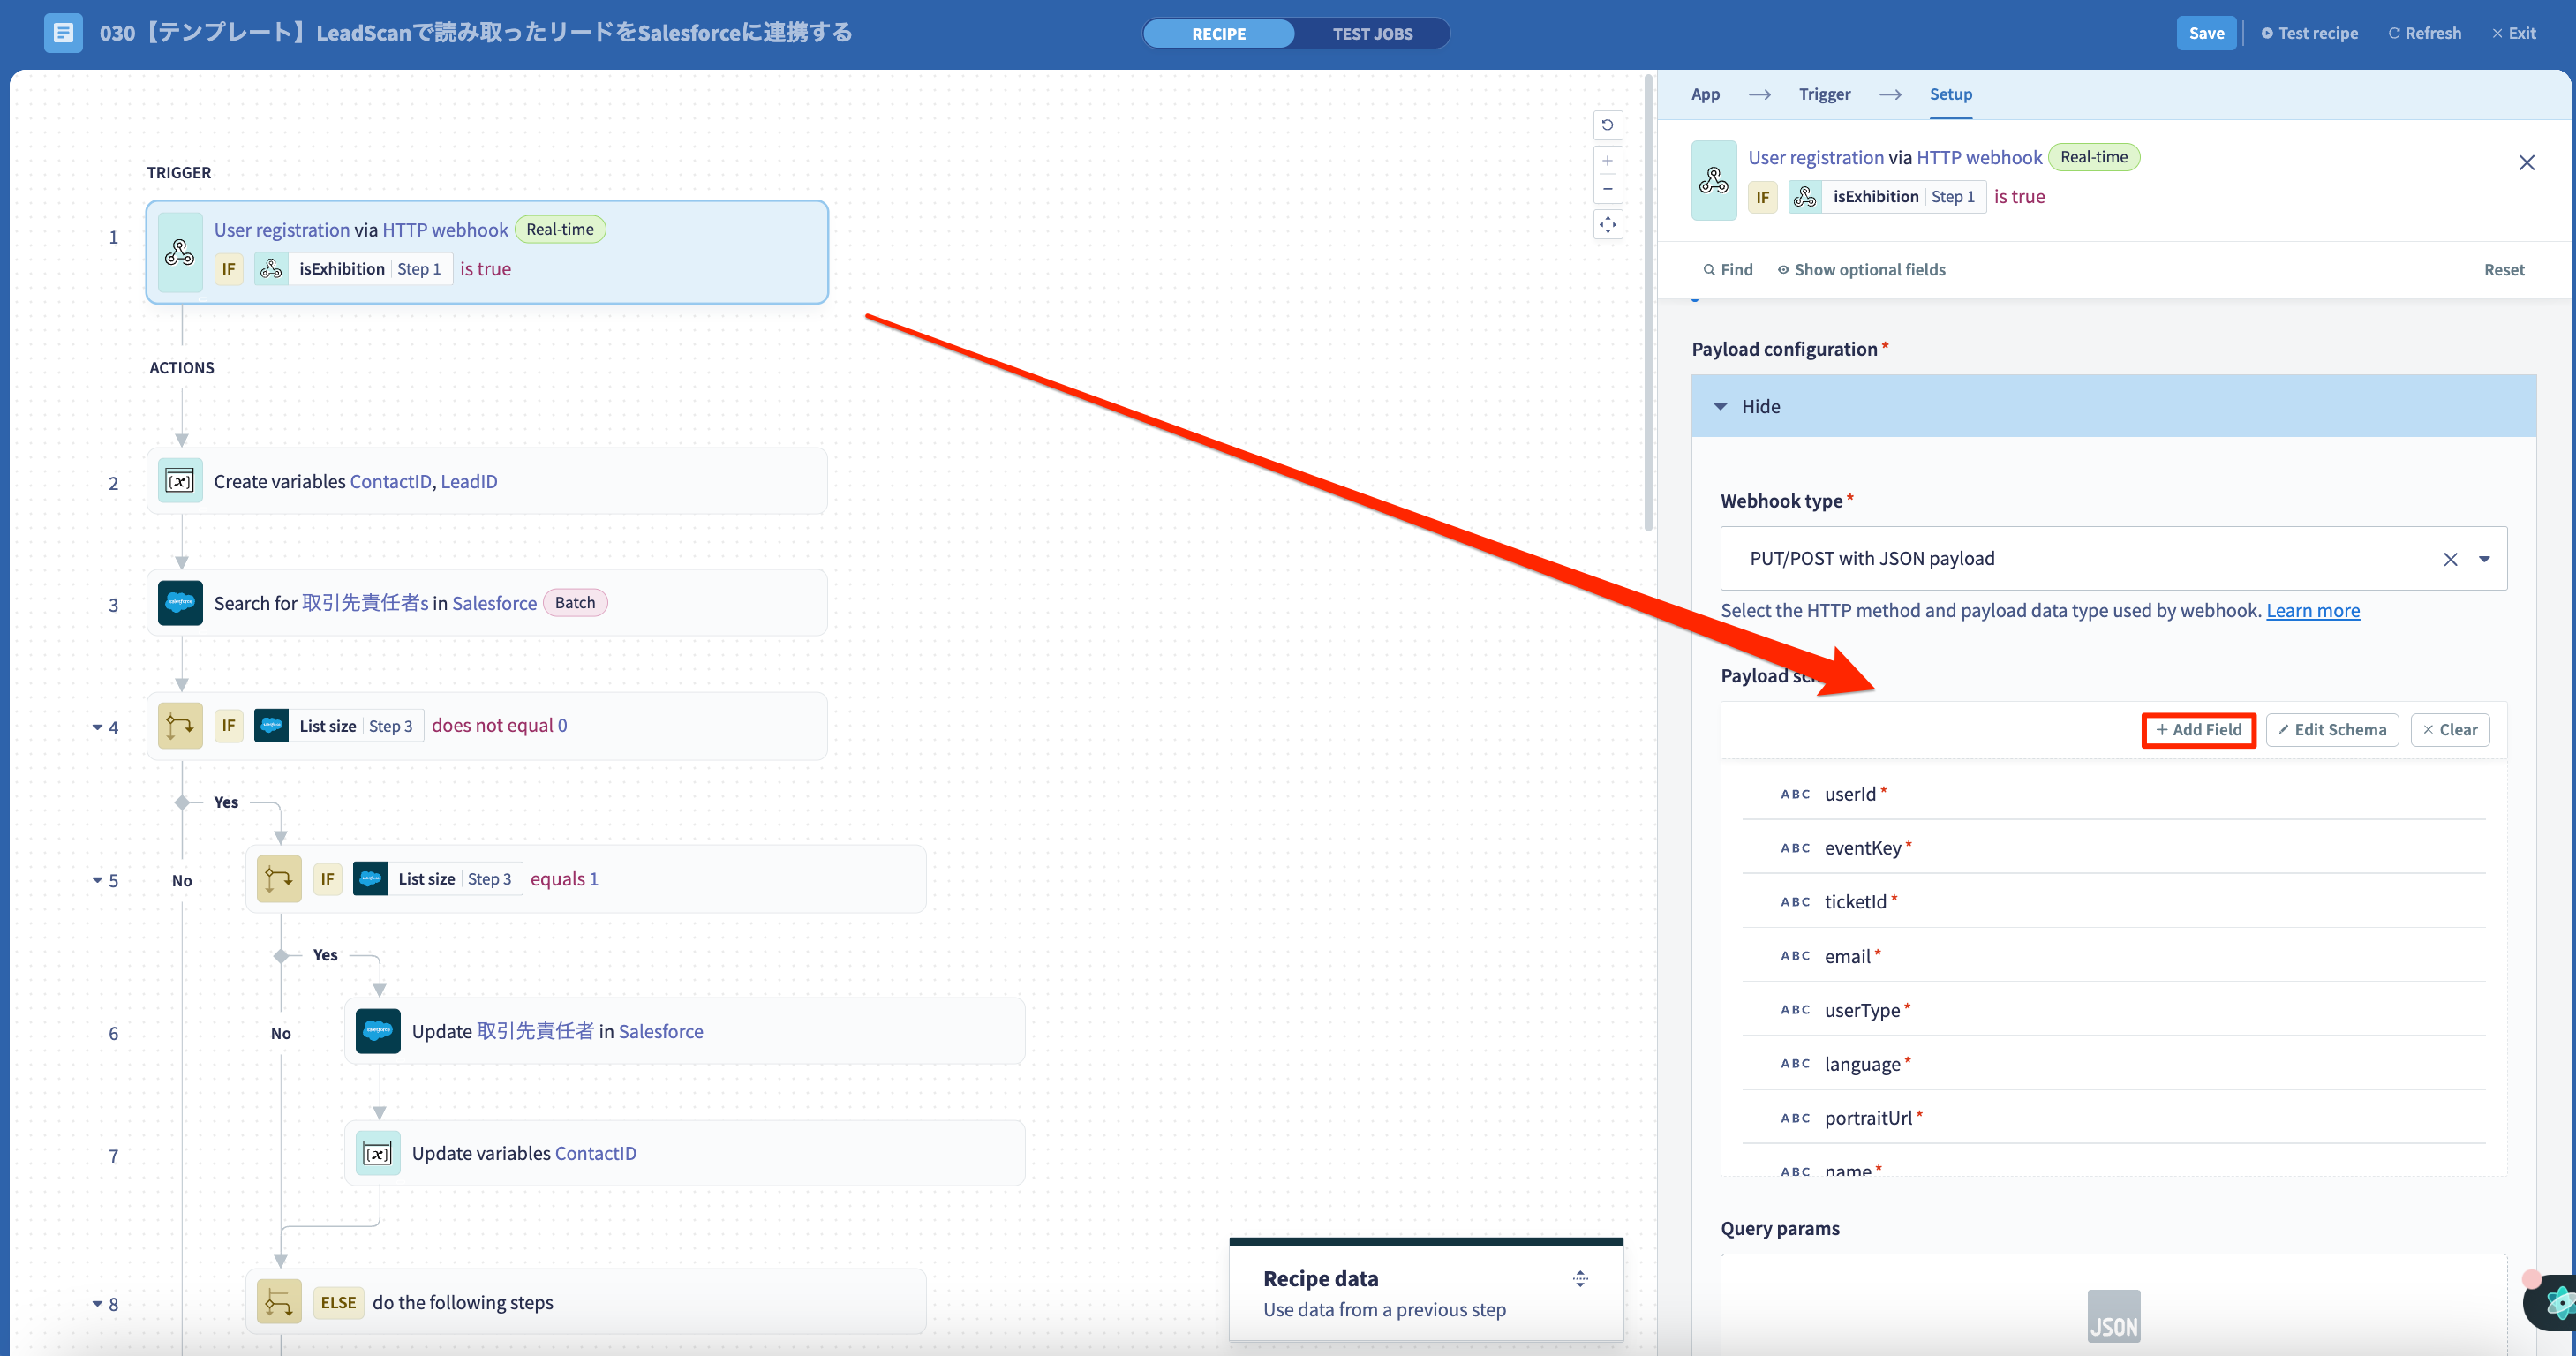This screenshot has height=1356, width=2576.
Task: Open Webhook type dropdown
Action: coord(2484,559)
